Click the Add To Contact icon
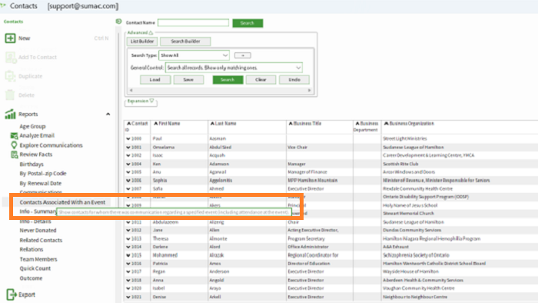The height and width of the screenshot is (303, 538). 10,58
